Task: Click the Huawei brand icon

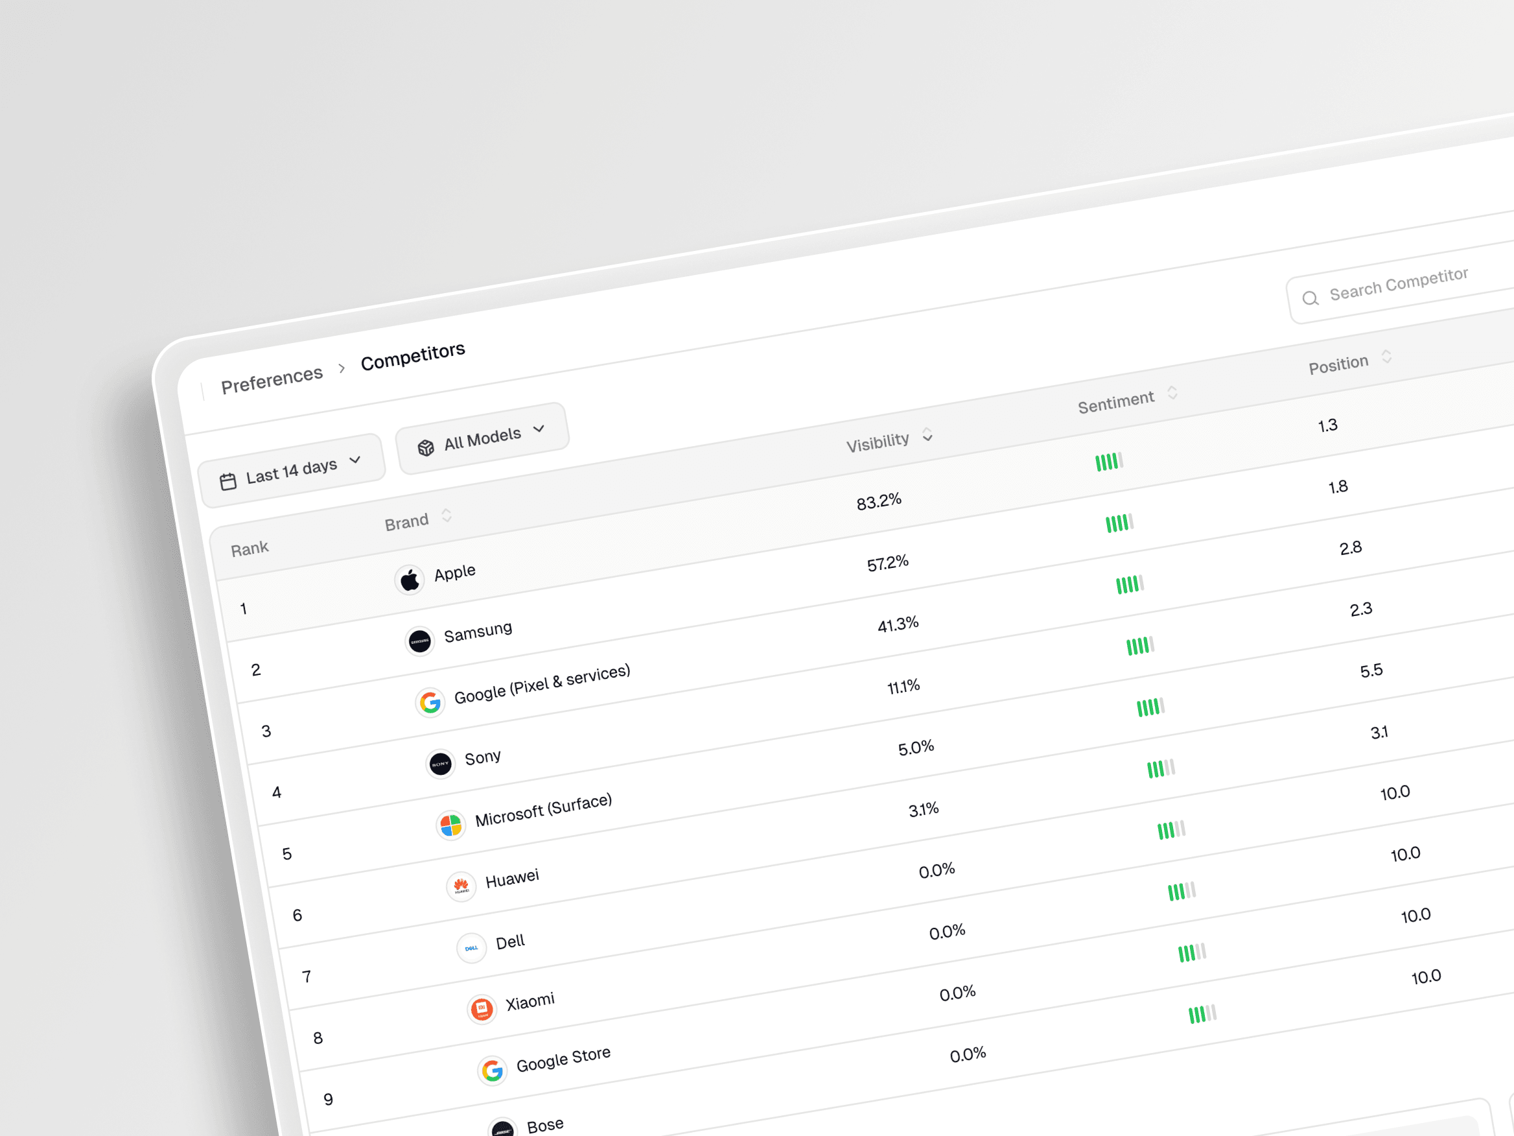Action: click(x=461, y=886)
